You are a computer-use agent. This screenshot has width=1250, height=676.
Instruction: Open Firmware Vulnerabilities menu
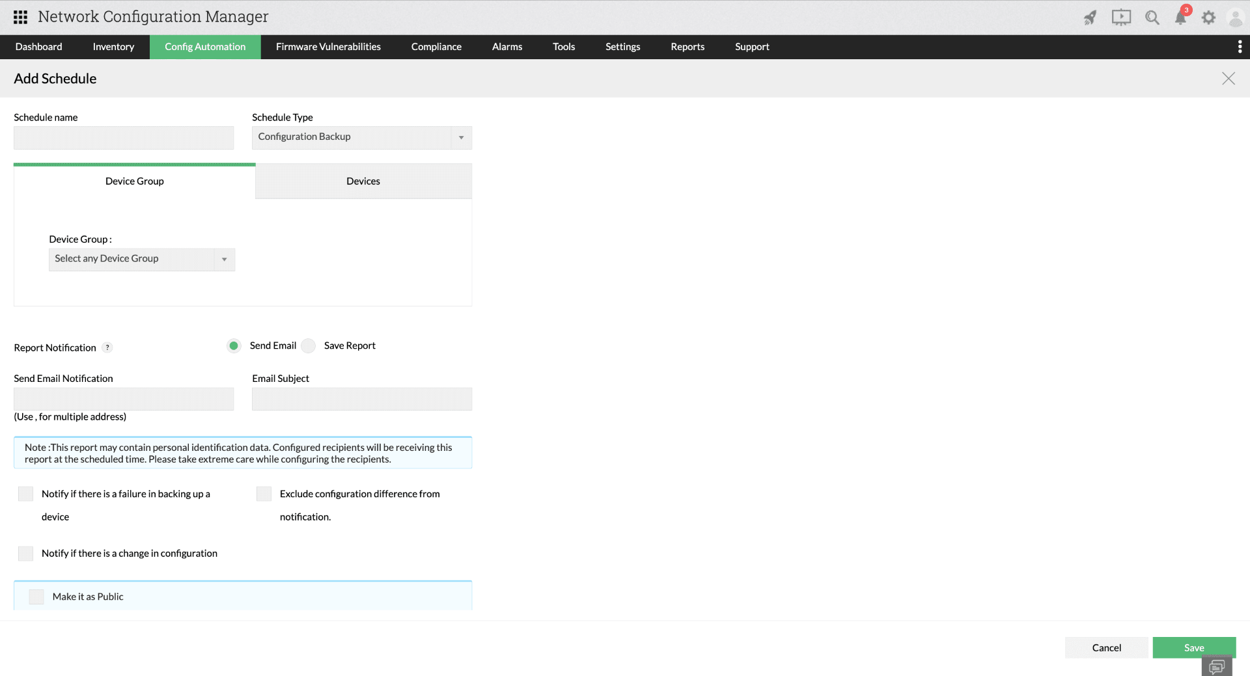point(328,47)
